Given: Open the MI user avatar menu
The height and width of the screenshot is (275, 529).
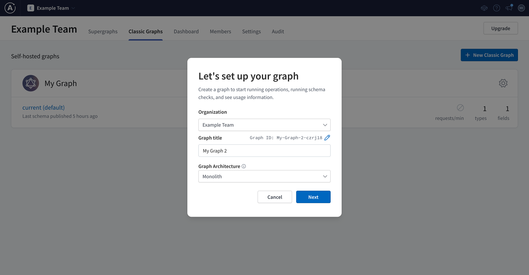Looking at the screenshot, I should point(521,8).
